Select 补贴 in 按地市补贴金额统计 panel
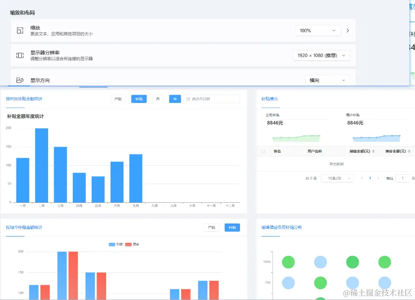This screenshot has width=415, height=300. click(232, 228)
